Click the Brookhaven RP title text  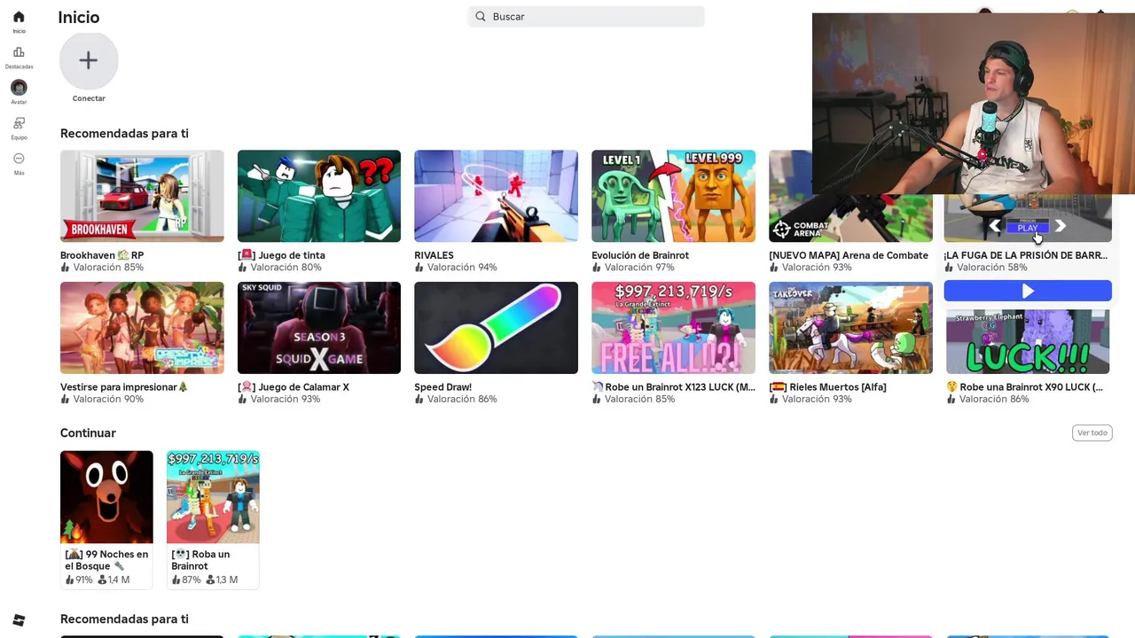(x=102, y=255)
